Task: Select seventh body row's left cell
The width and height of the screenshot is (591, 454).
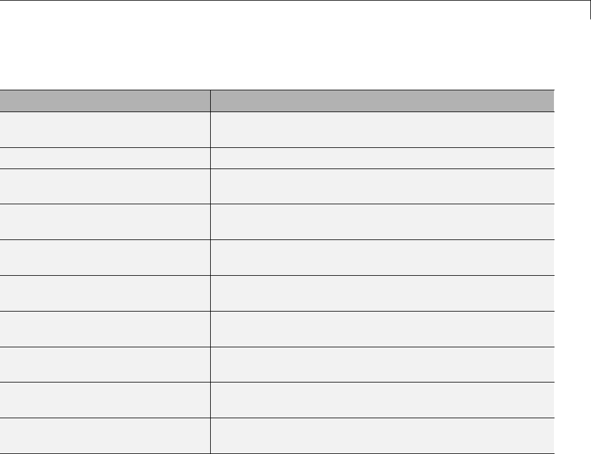Action: pos(104,329)
